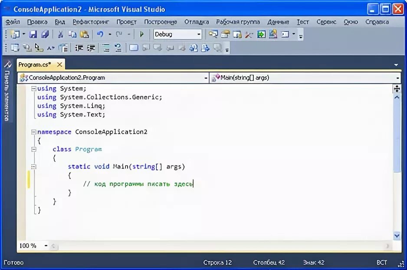The height and width of the screenshot is (270, 407).
Task: Display object member list icon
Action: [15, 48]
